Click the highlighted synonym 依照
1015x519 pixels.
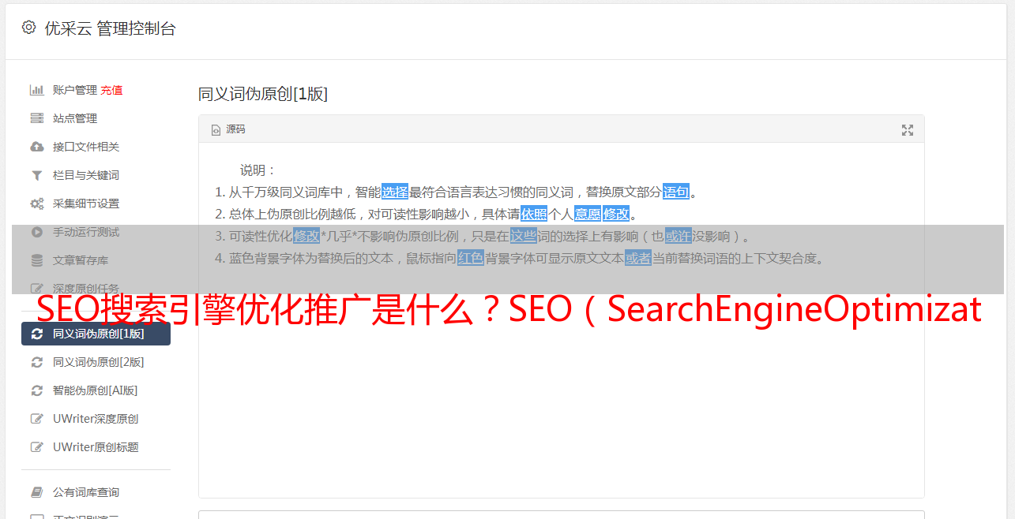click(x=534, y=214)
